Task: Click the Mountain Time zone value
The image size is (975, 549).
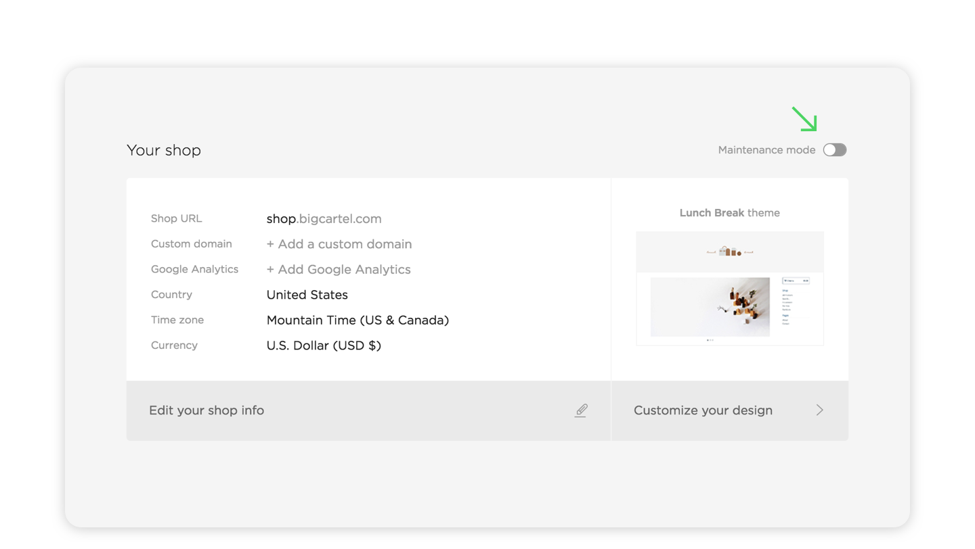Action: click(x=357, y=320)
